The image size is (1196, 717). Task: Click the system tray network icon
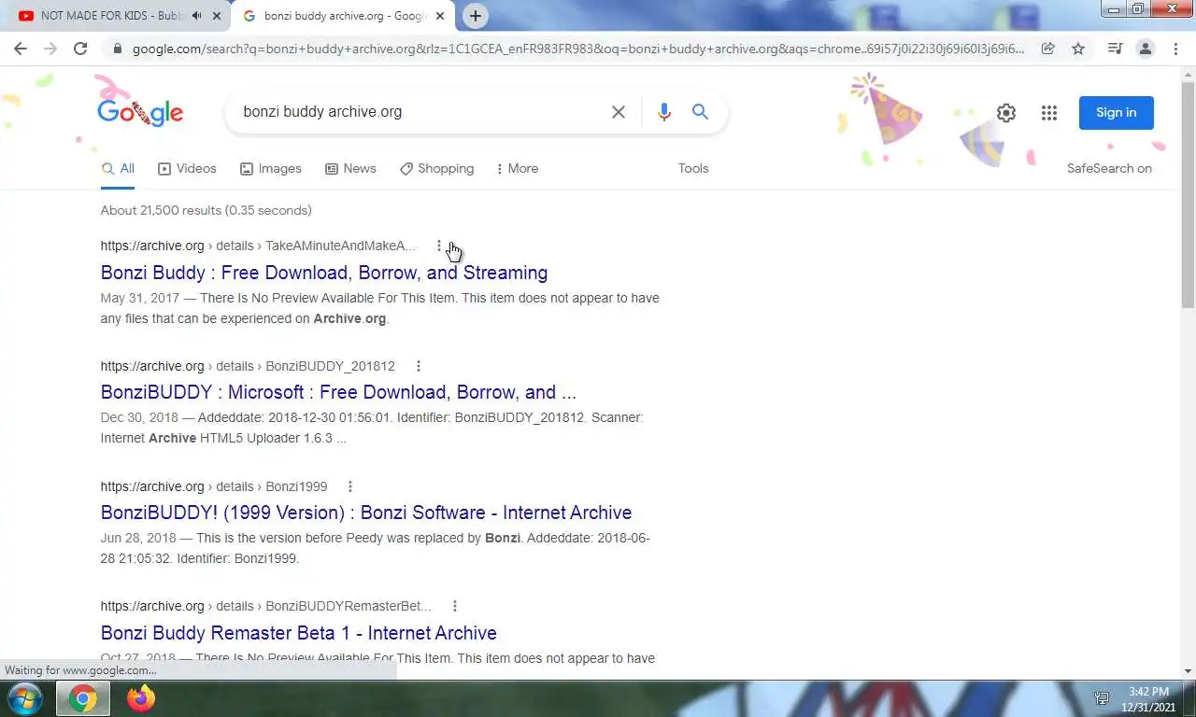(x=1102, y=699)
